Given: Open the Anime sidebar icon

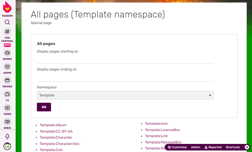Looking at the screenshot, I should [x=7, y=67].
